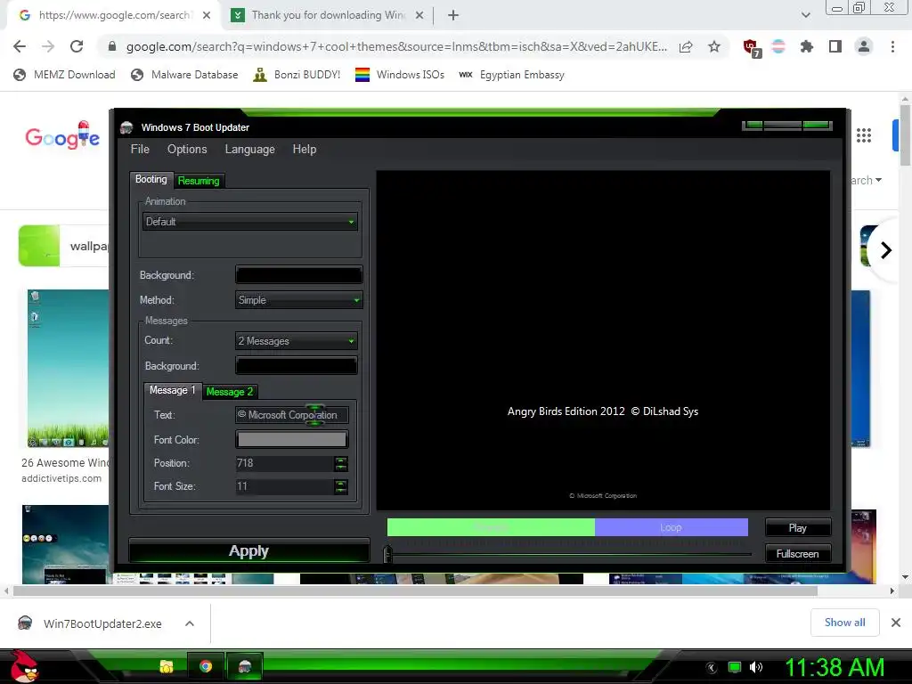Open the Font Color swatch
The image size is (912, 684).
292,439
